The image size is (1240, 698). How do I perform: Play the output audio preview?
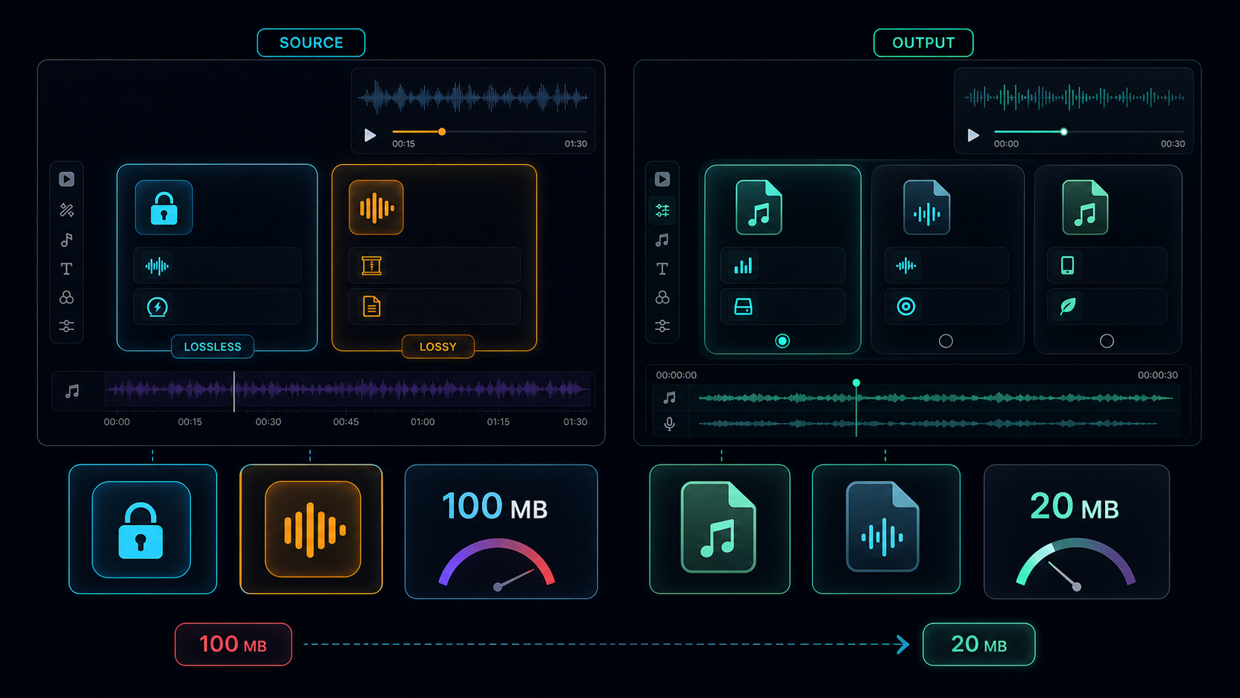point(973,135)
